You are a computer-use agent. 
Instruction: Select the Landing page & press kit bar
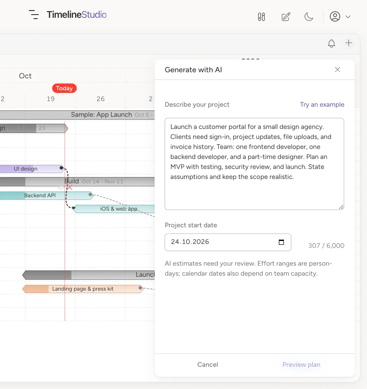pos(83,289)
